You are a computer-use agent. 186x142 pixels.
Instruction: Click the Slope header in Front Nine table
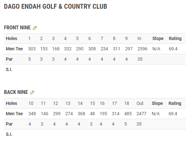pyautogui.click(x=158, y=38)
